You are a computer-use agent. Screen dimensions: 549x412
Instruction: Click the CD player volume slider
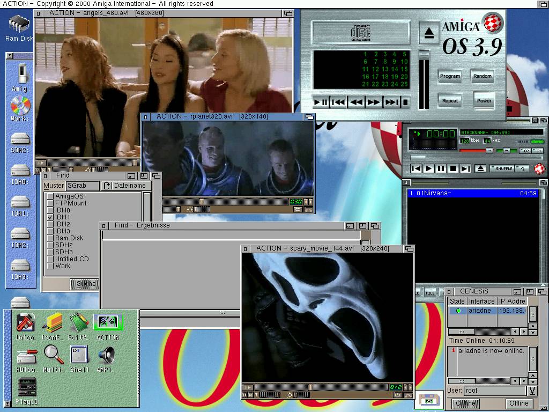pyautogui.click(x=424, y=79)
